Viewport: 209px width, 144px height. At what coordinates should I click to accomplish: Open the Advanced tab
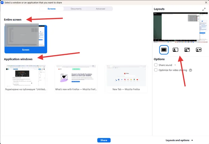tap(100, 9)
